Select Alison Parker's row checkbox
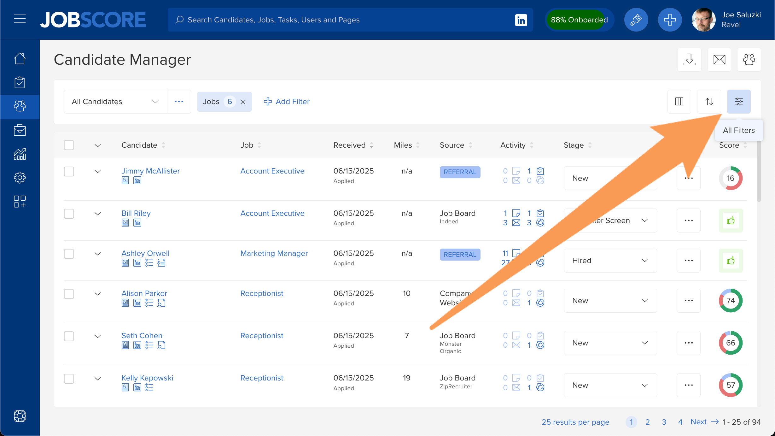Image resolution: width=775 pixels, height=436 pixels. 69,294
